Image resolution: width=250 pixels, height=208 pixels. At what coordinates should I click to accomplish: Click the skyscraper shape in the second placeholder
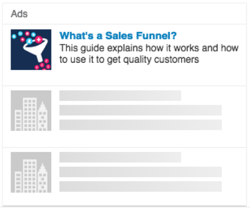(x=43, y=116)
